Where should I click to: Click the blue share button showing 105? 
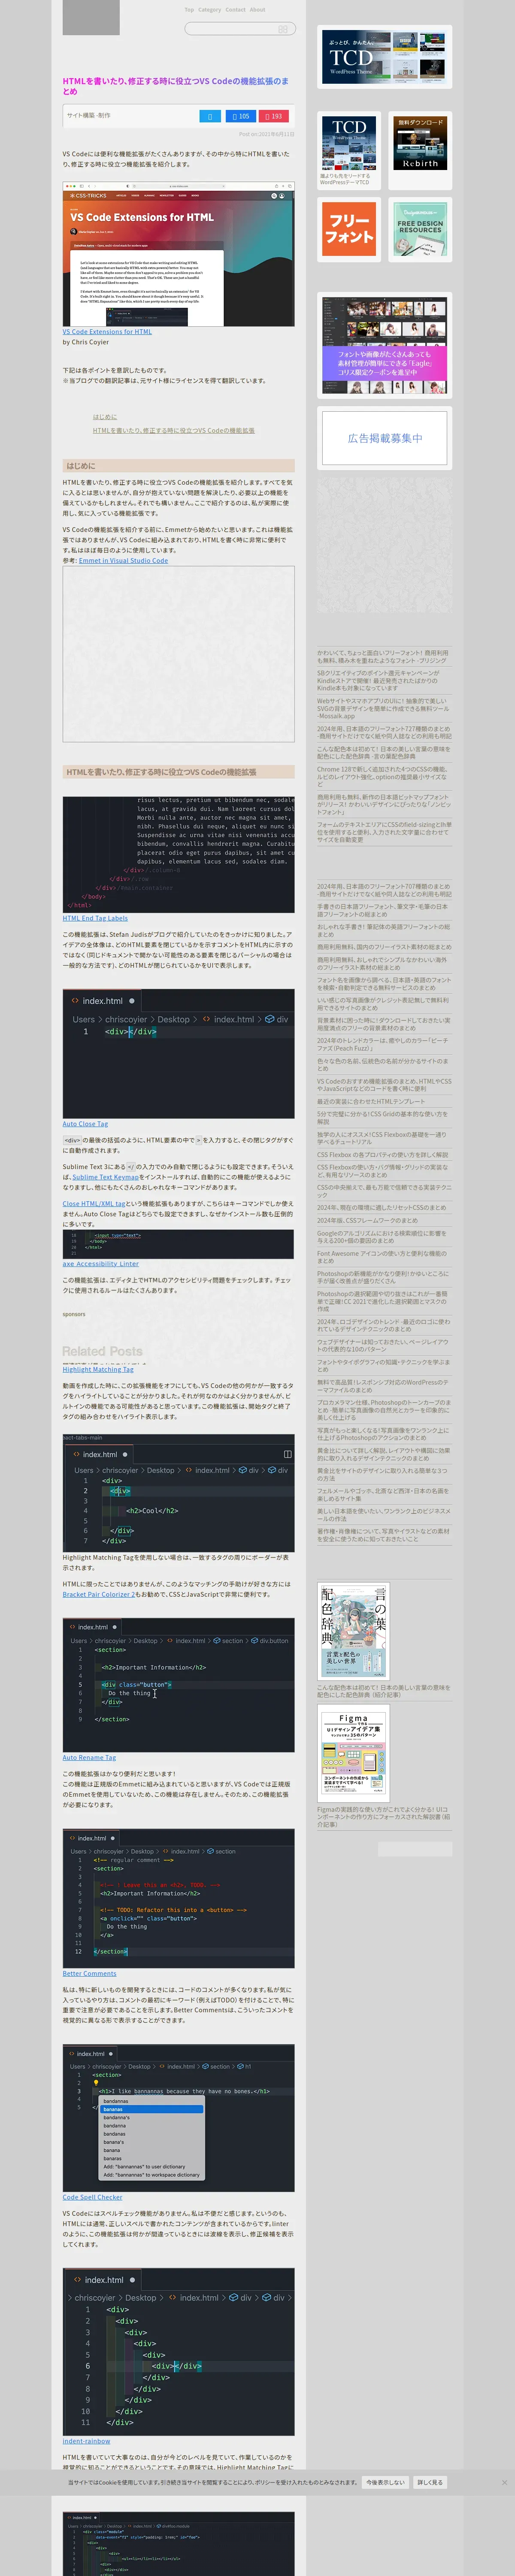click(x=241, y=116)
